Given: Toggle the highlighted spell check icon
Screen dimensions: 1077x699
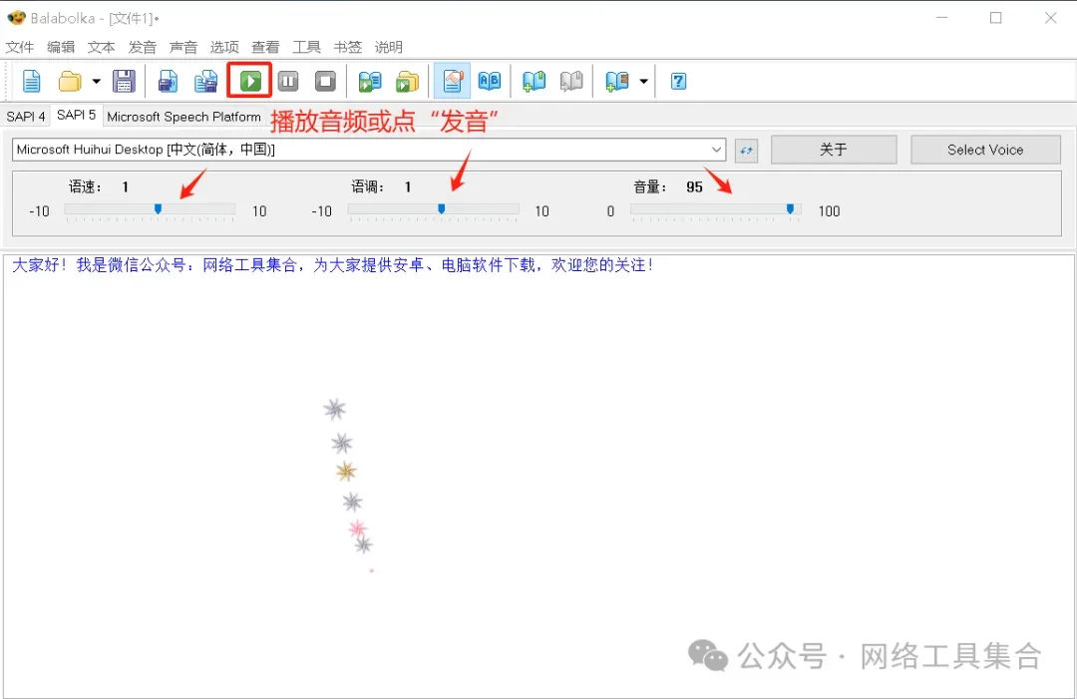Looking at the screenshot, I should pyautogui.click(x=452, y=81).
